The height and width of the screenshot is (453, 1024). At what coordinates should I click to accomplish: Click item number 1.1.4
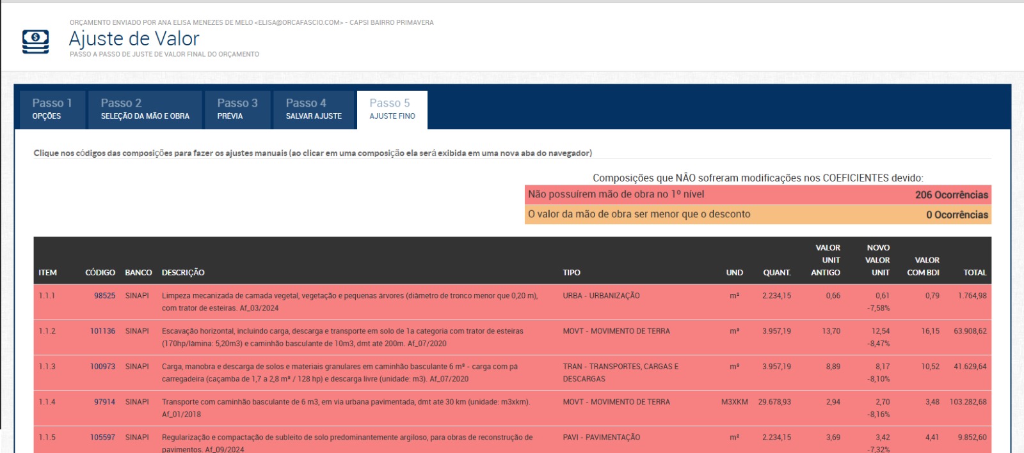point(47,402)
